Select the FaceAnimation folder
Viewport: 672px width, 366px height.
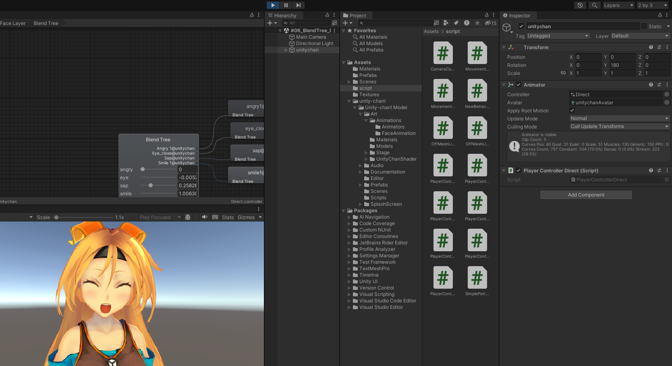click(398, 133)
